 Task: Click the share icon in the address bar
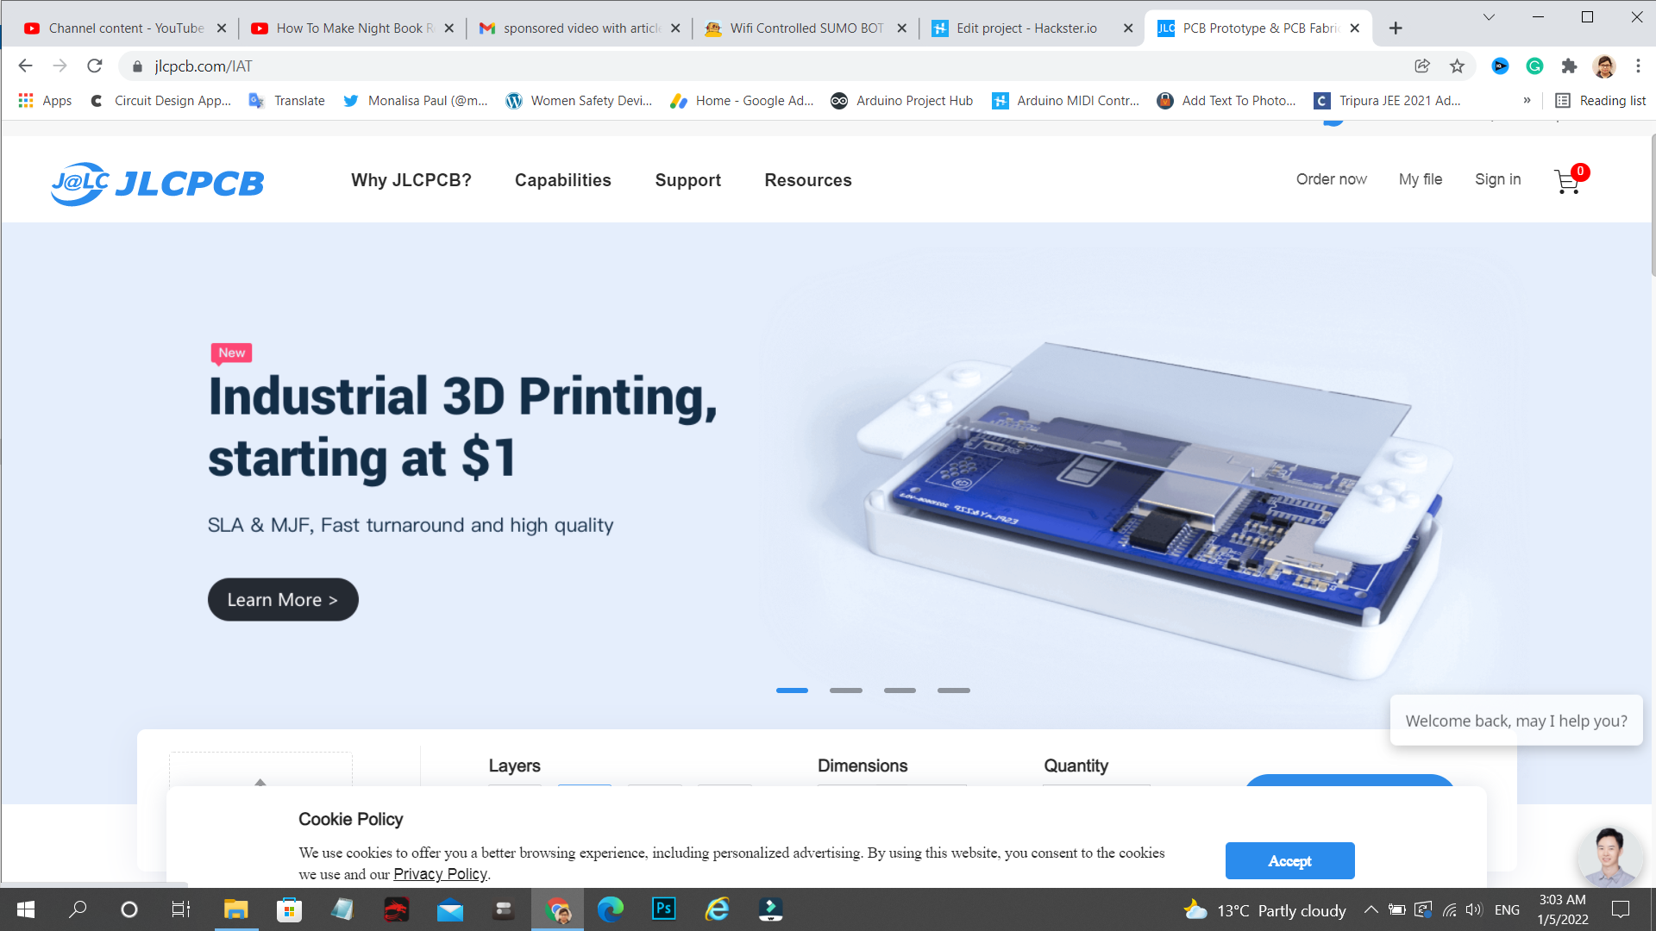(1421, 66)
